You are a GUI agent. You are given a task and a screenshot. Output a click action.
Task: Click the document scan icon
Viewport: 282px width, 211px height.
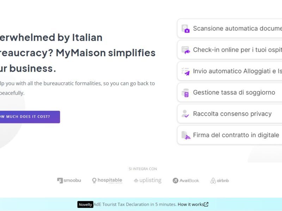pyautogui.click(x=185, y=28)
